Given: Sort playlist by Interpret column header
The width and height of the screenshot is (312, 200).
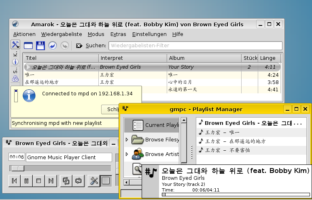Looking at the screenshot, I should point(133,58).
